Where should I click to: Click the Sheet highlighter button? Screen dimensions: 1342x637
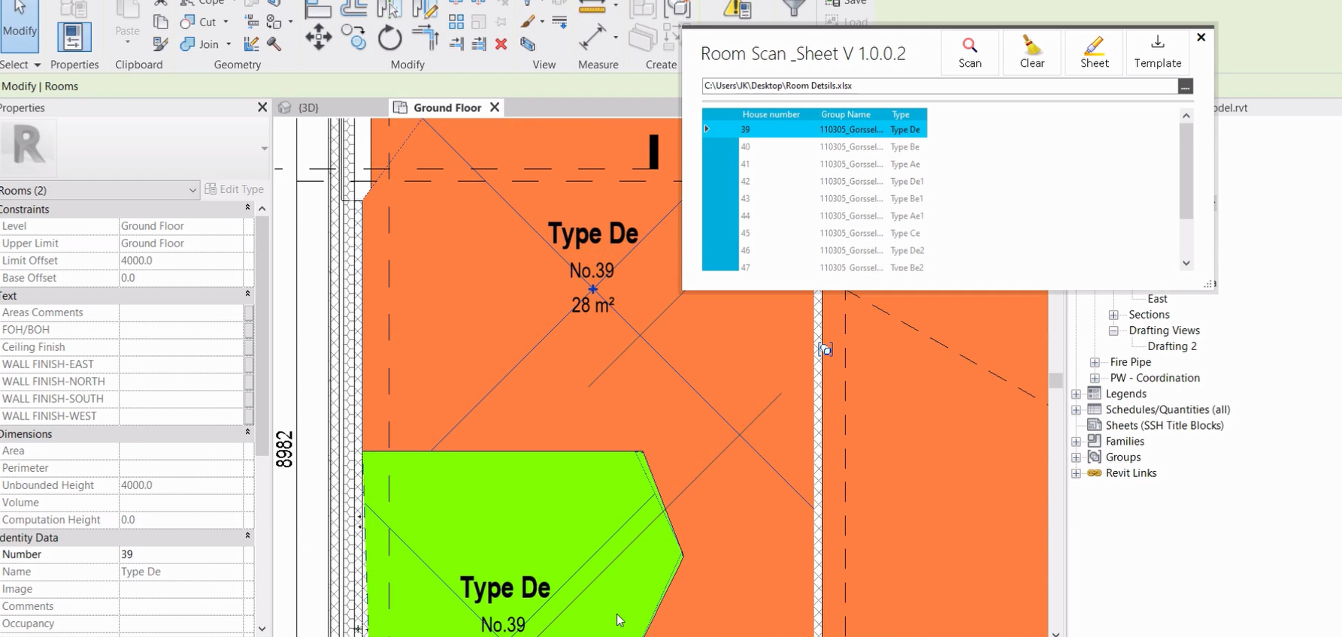point(1094,53)
